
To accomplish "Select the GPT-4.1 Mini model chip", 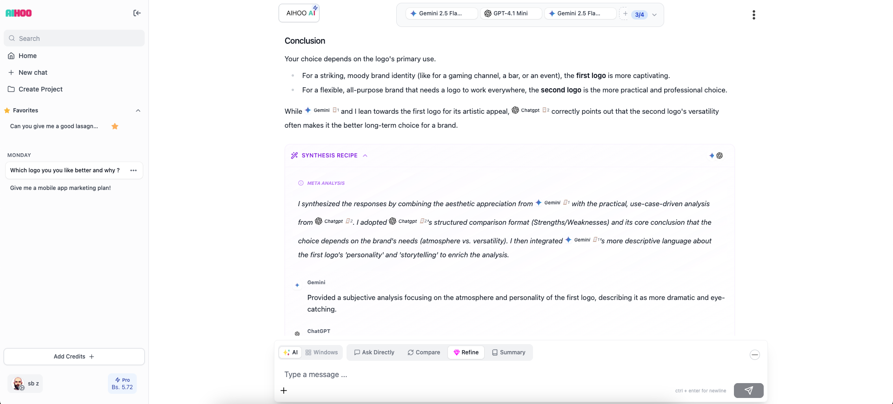I will (x=511, y=13).
